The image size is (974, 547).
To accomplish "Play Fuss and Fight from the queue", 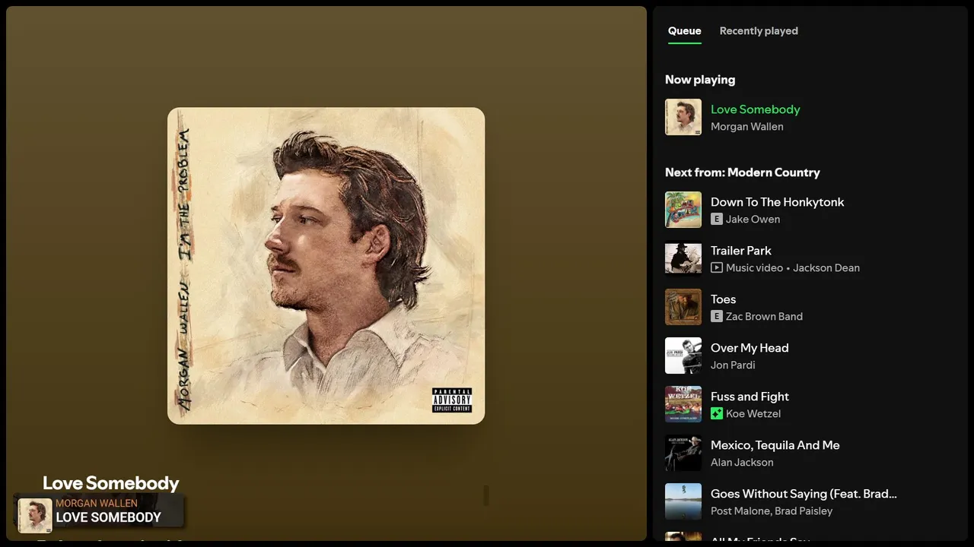I will (750, 397).
